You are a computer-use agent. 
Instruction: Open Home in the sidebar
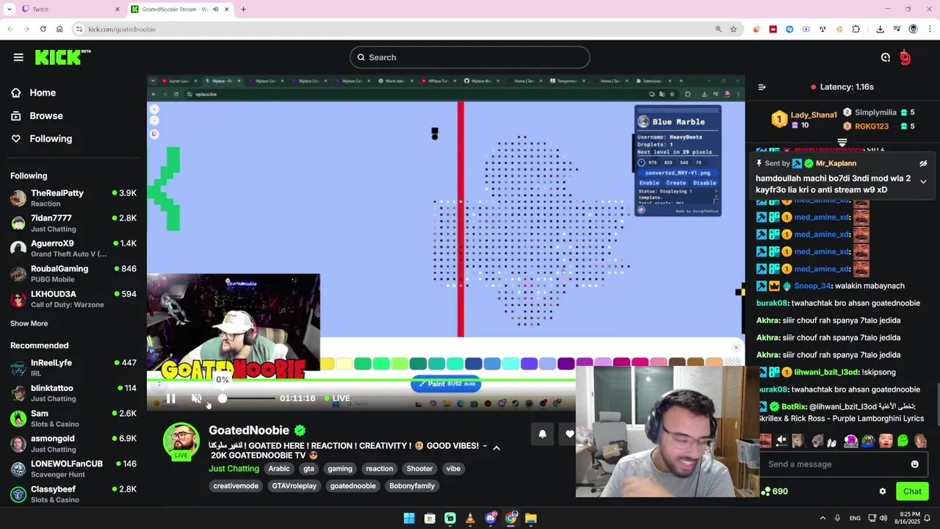point(43,93)
